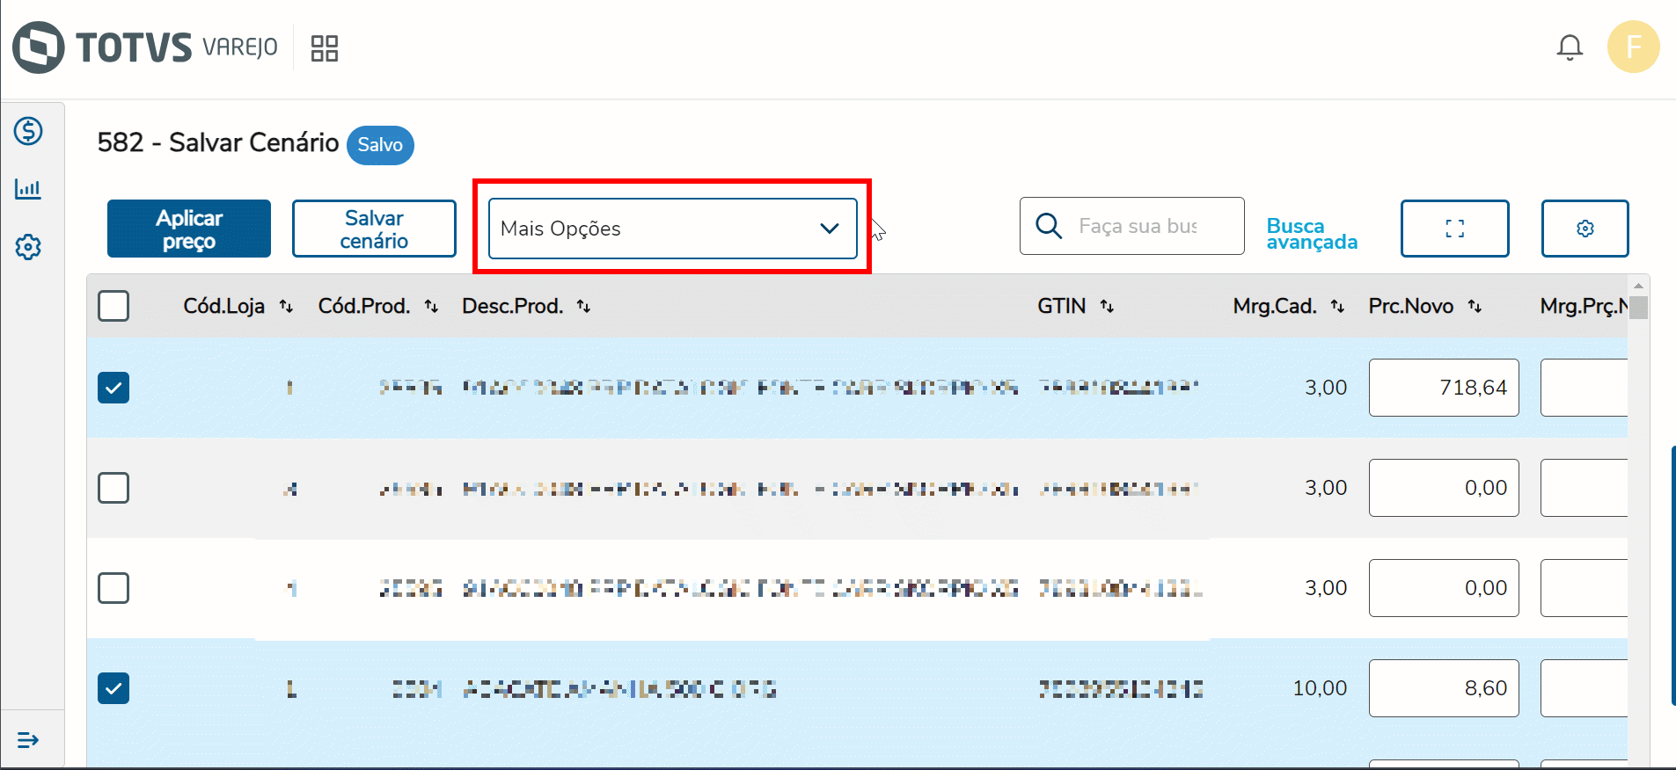Uncheck the row with price 8,60
The height and width of the screenshot is (770, 1676).
point(113,688)
